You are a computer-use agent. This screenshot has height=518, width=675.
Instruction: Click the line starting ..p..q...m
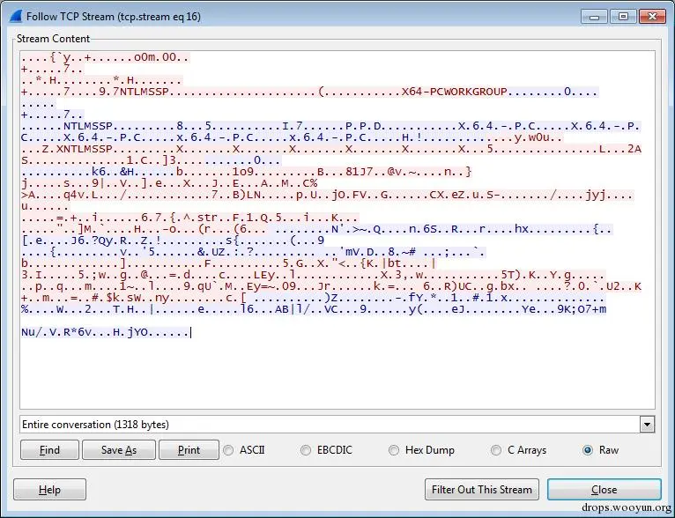[x=331, y=286]
